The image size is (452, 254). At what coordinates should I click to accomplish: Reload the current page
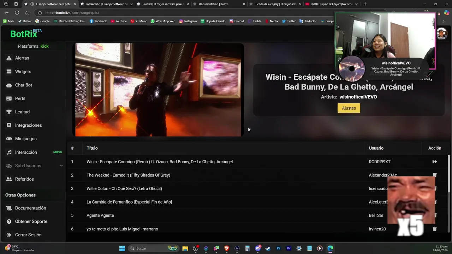[x=17, y=13]
